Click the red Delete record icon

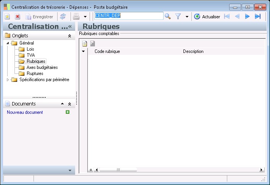18,16
